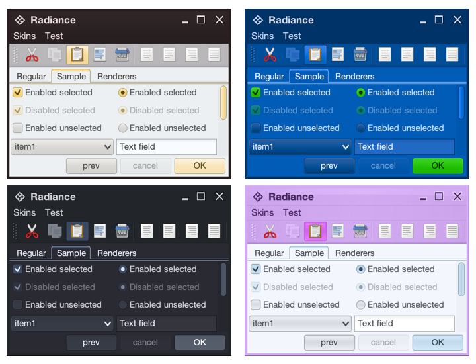This screenshot has height=364, width=476.
Task: Click the prev button in the purple-skinned window
Action: (x=329, y=342)
